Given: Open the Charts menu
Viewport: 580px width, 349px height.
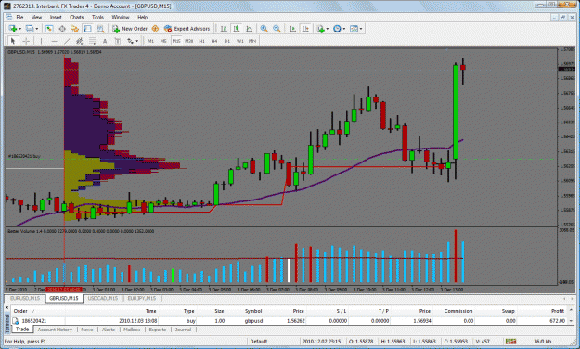Looking at the screenshot, I should (x=77, y=17).
